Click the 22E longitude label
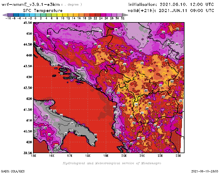 [160, 156]
